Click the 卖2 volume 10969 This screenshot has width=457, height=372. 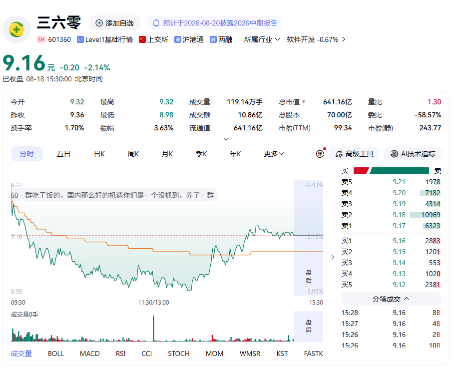point(431,215)
